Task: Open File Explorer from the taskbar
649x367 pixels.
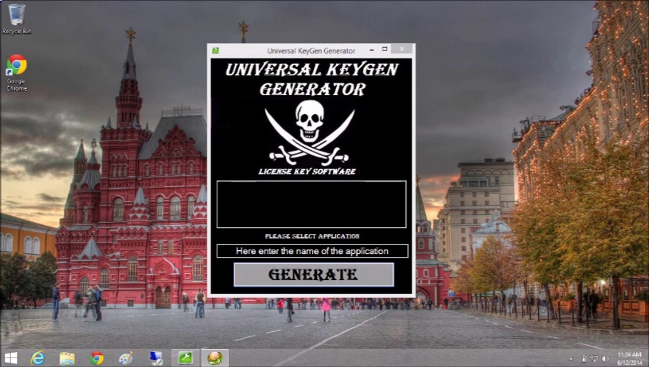Action: point(67,358)
